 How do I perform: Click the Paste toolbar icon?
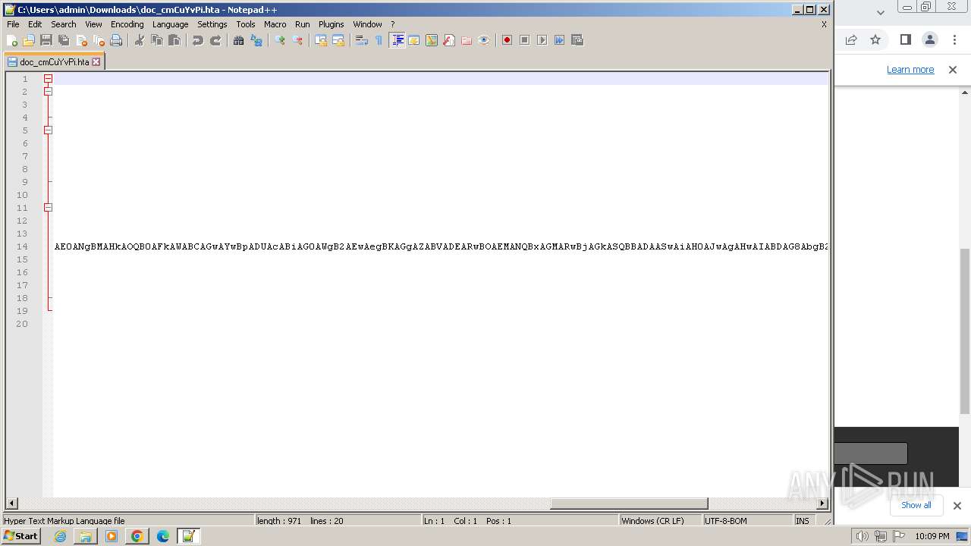(x=174, y=40)
